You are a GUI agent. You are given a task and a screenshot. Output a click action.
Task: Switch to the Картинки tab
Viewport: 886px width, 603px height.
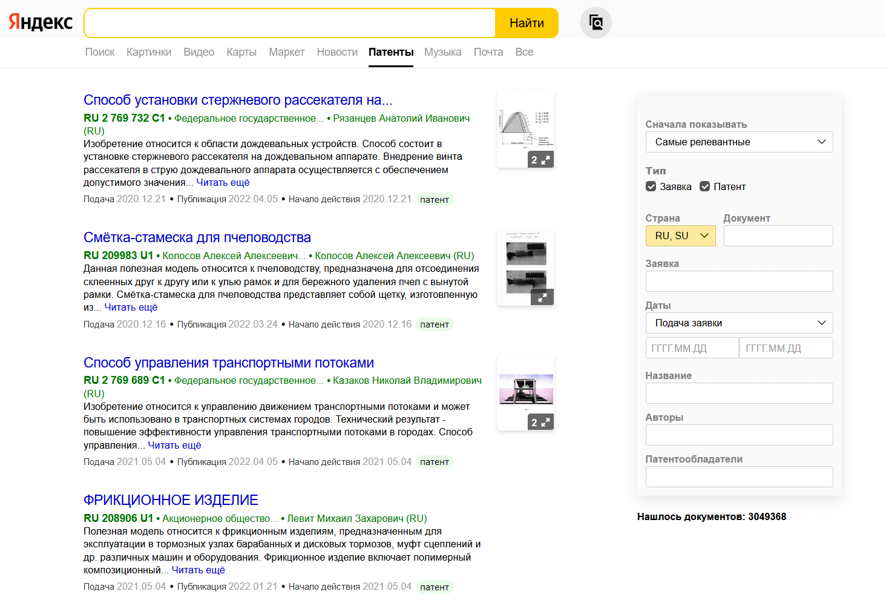click(x=149, y=52)
